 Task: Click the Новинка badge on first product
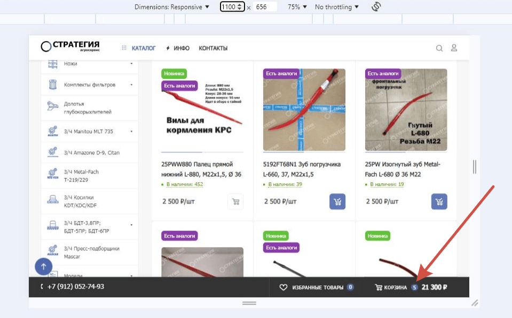(174, 74)
